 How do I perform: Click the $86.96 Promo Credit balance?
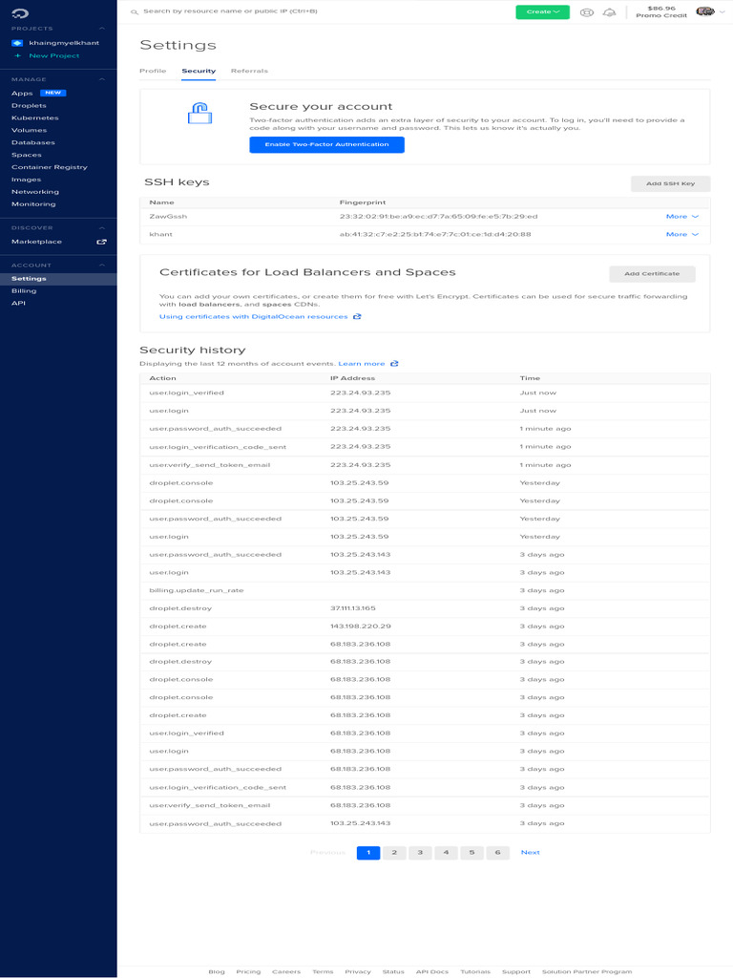point(661,11)
